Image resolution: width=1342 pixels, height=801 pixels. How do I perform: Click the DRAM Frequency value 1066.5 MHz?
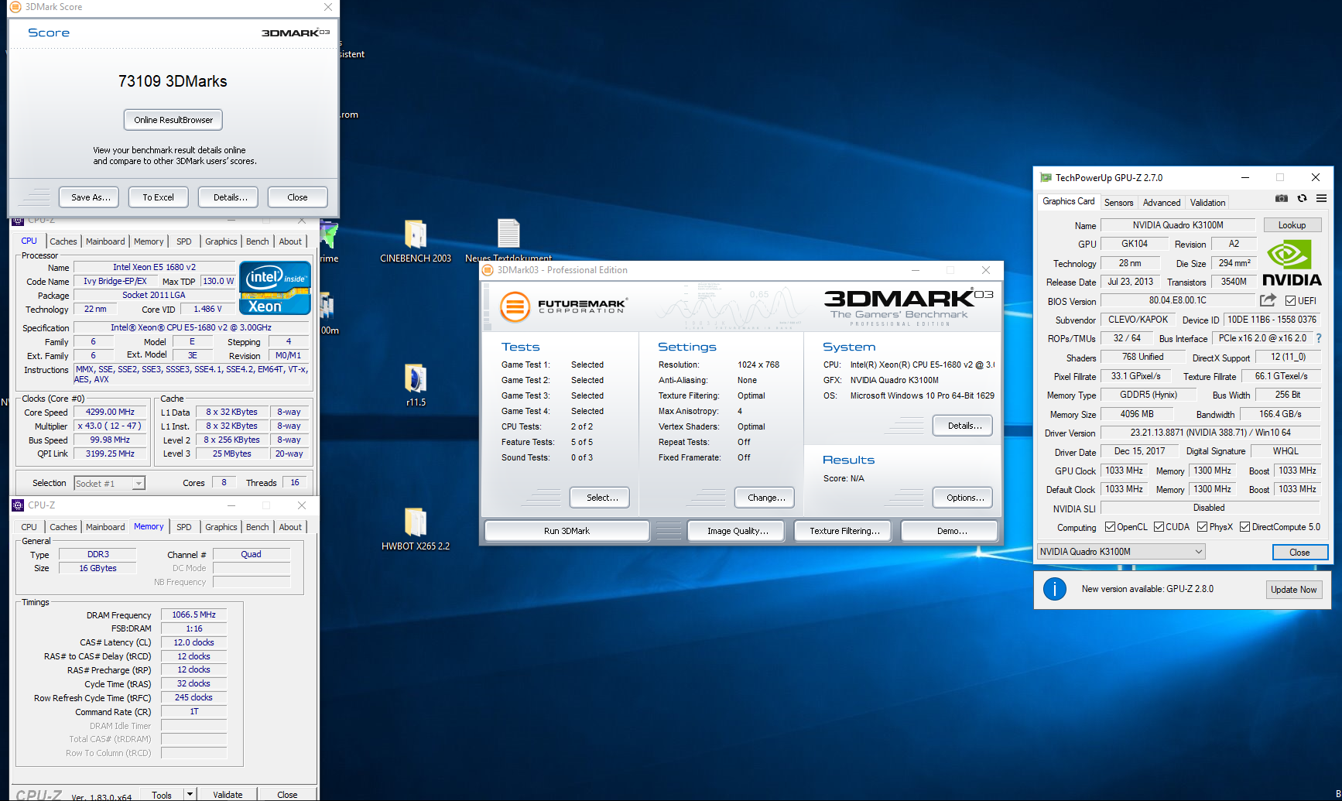[x=193, y=614]
